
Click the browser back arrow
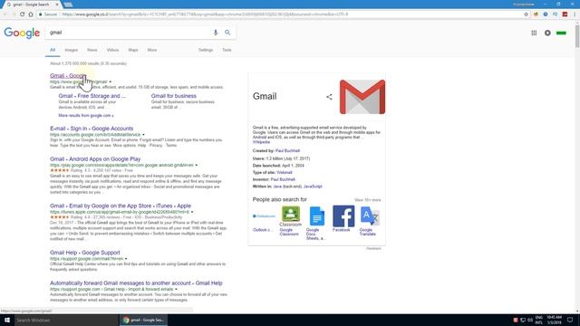click(x=5, y=14)
